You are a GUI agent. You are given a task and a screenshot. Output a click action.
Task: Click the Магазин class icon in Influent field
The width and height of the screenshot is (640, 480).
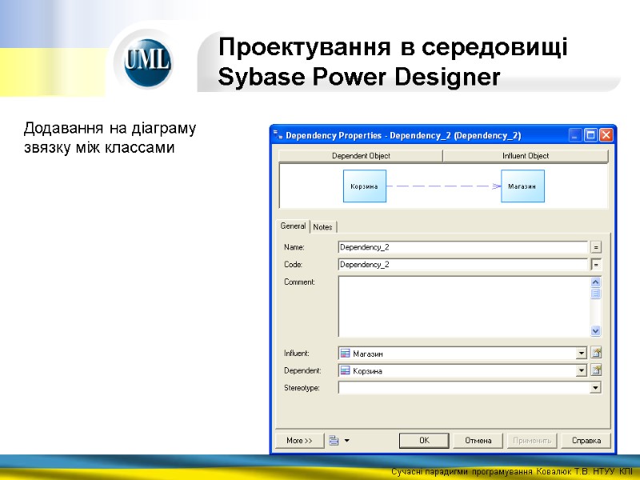[x=346, y=353]
